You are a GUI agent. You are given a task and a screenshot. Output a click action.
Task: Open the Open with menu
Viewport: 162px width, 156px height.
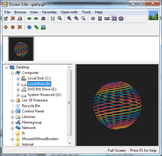click(x=69, y=12)
